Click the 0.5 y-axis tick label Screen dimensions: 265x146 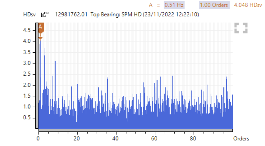[27, 118]
